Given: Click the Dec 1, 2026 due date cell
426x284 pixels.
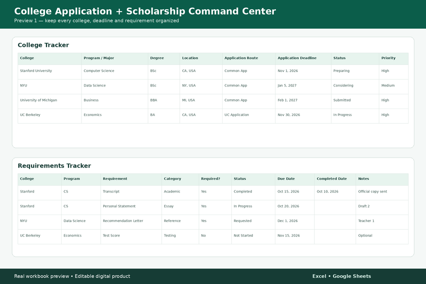Looking at the screenshot, I should coord(295,222).
